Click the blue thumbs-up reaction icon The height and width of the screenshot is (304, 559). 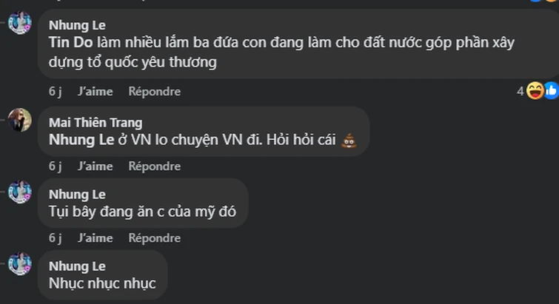[x=552, y=91]
